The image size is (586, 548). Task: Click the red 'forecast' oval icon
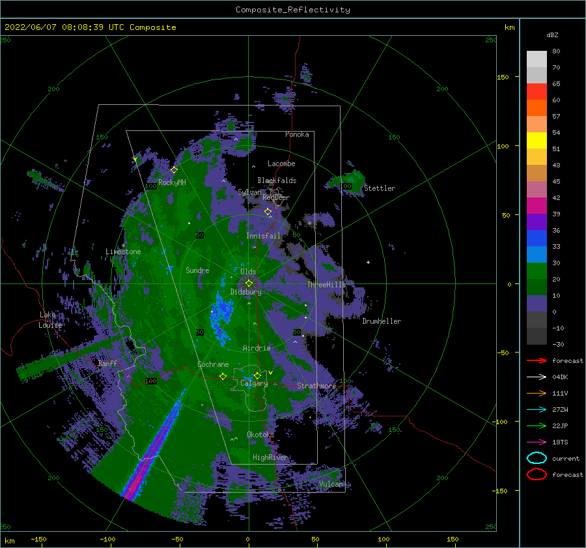pyautogui.click(x=537, y=474)
